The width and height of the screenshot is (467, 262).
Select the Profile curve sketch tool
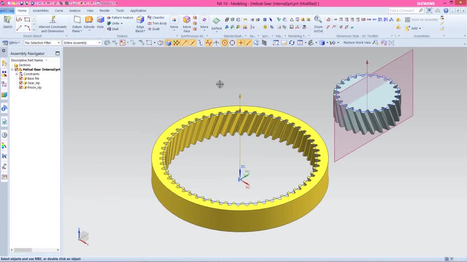click(19, 20)
